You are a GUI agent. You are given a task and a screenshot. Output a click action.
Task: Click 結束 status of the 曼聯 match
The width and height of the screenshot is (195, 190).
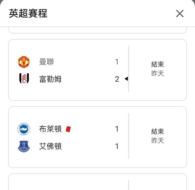(158, 64)
